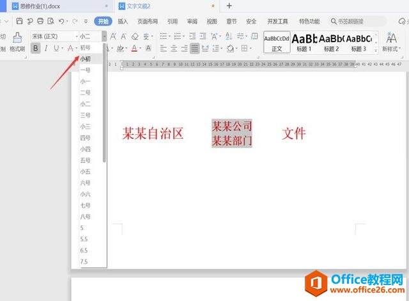Screen dimensions: 409x301
Task: Open the 开发工具 ribbon tab
Action: 277,21
